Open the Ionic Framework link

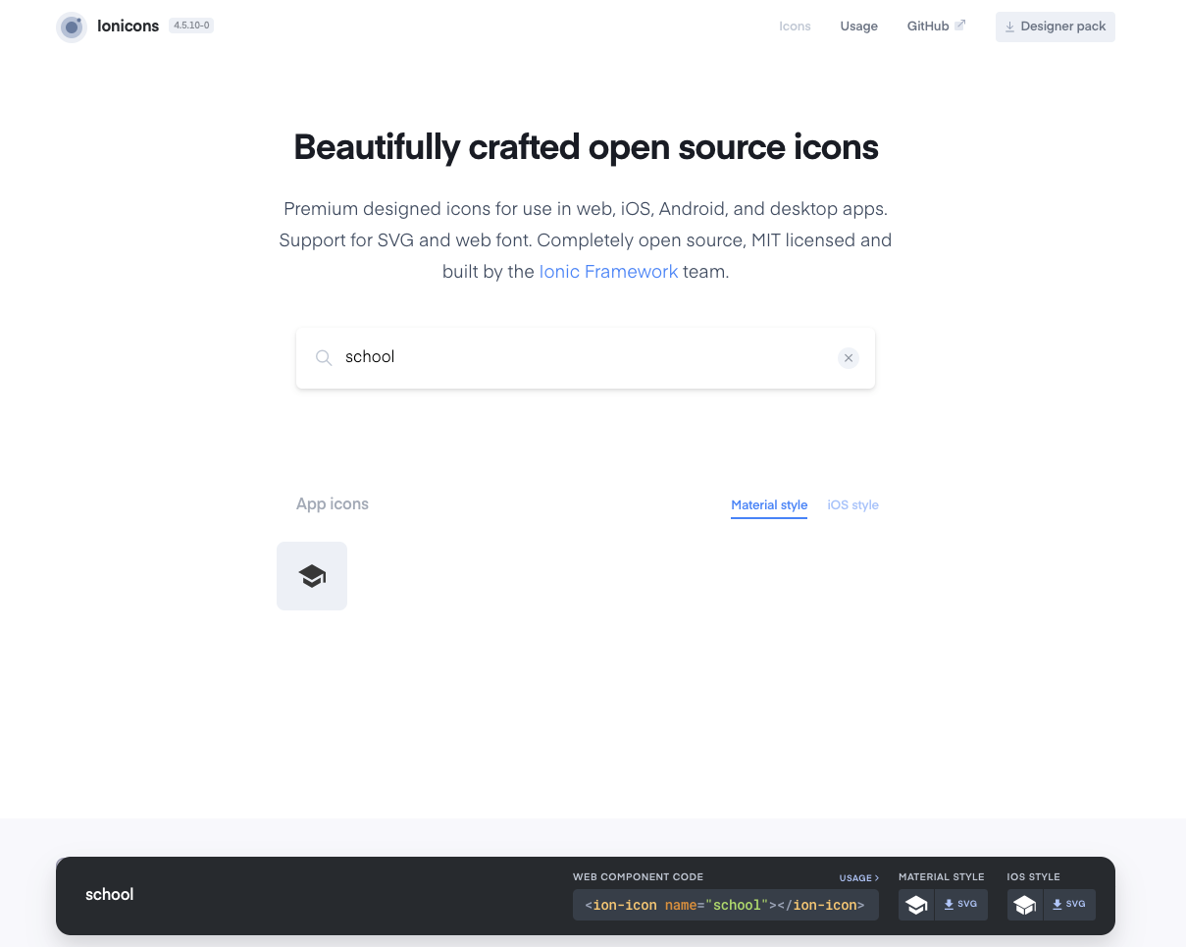pyautogui.click(x=608, y=271)
